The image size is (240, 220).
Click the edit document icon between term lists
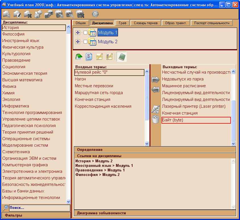155,109
